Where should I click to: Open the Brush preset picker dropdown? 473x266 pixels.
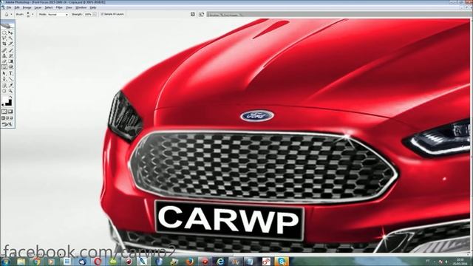[33, 14]
